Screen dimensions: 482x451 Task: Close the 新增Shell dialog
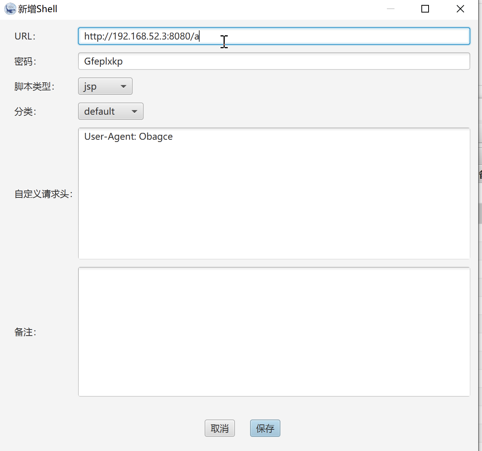pos(460,9)
